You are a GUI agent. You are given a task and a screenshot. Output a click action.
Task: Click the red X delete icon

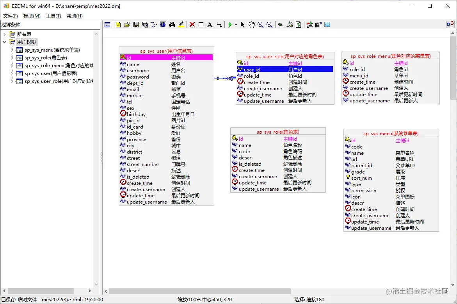tap(192, 25)
